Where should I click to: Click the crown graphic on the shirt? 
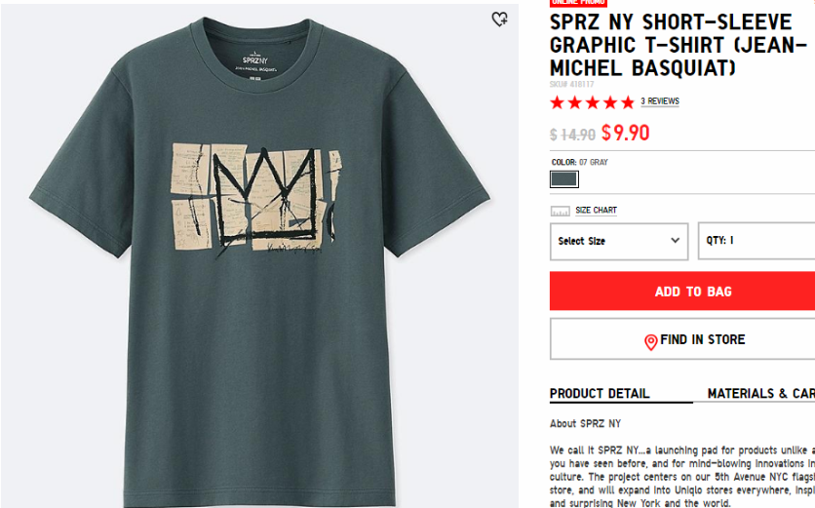(x=264, y=198)
